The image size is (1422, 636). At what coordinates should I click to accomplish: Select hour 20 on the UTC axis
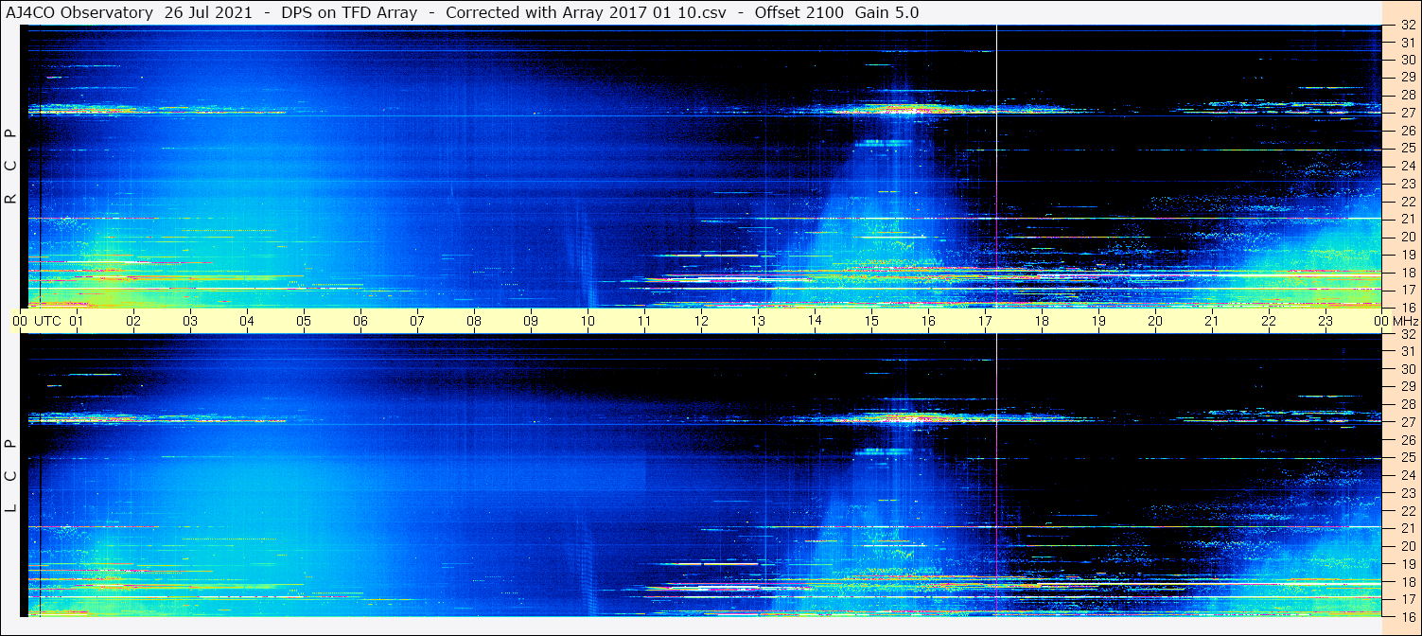pos(1155,321)
